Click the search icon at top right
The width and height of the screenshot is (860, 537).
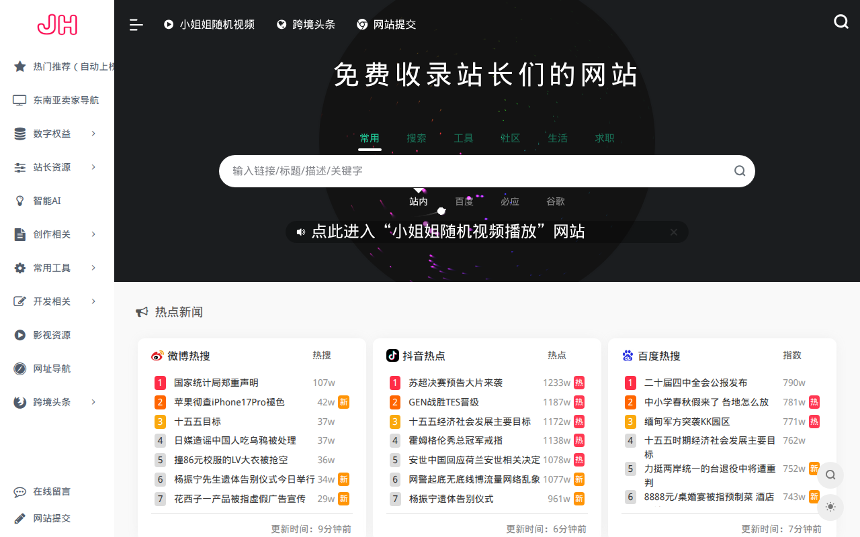pos(841,21)
